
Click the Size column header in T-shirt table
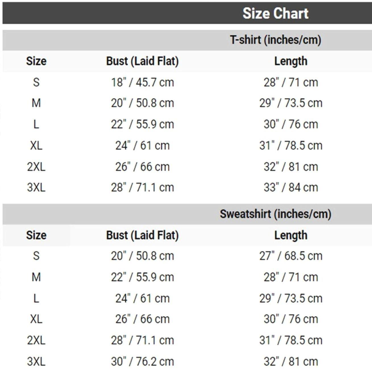click(36, 61)
